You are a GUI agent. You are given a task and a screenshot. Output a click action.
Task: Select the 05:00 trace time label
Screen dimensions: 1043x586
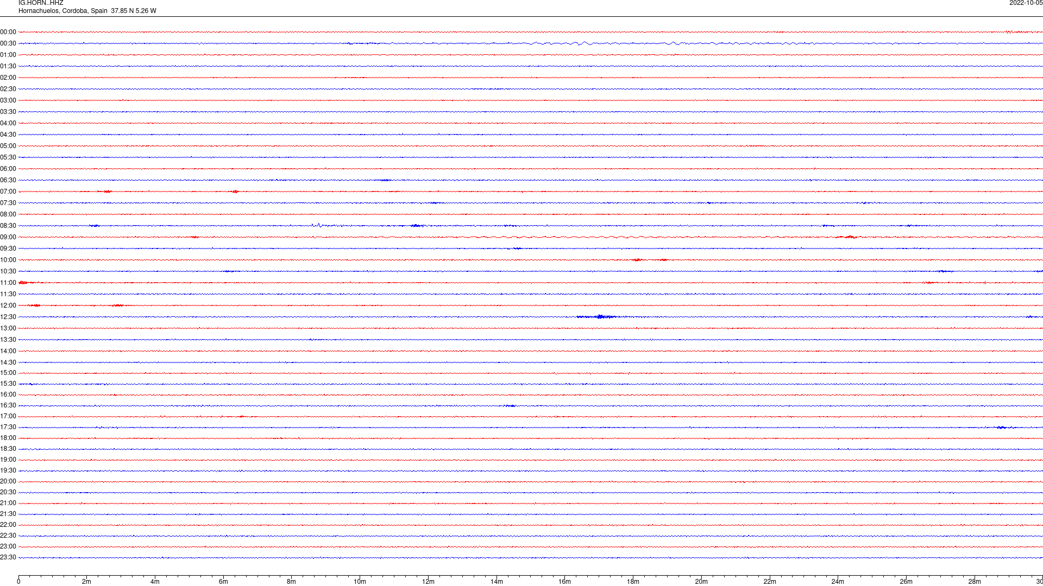8,146
